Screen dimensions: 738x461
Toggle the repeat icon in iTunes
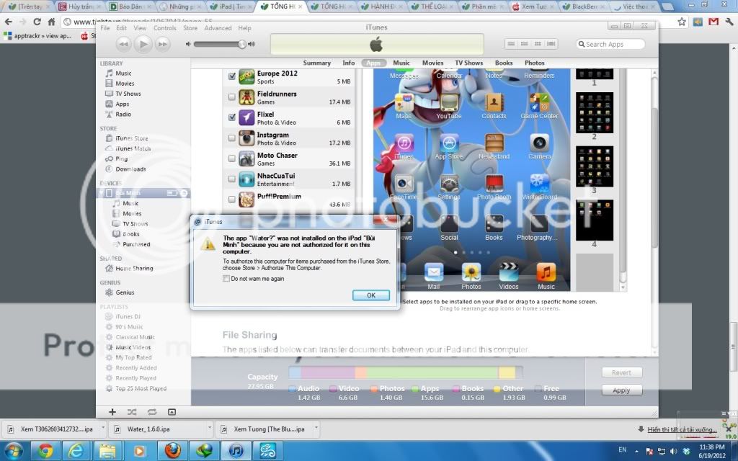tap(151, 412)
